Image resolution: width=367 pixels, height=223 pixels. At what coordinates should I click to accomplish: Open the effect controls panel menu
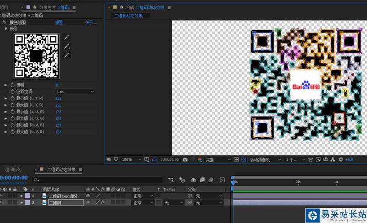(74, 7)
